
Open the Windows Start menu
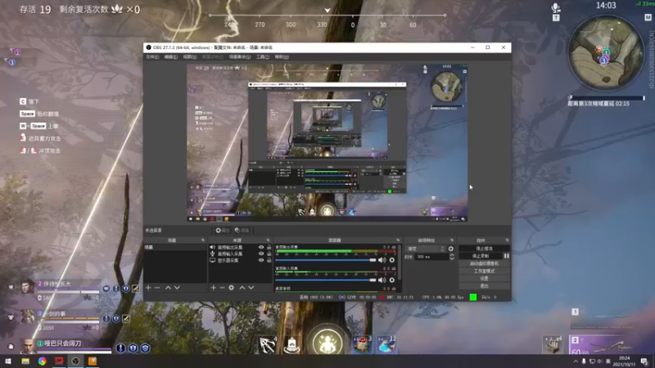pyautogui.click(x=8, y=361)
